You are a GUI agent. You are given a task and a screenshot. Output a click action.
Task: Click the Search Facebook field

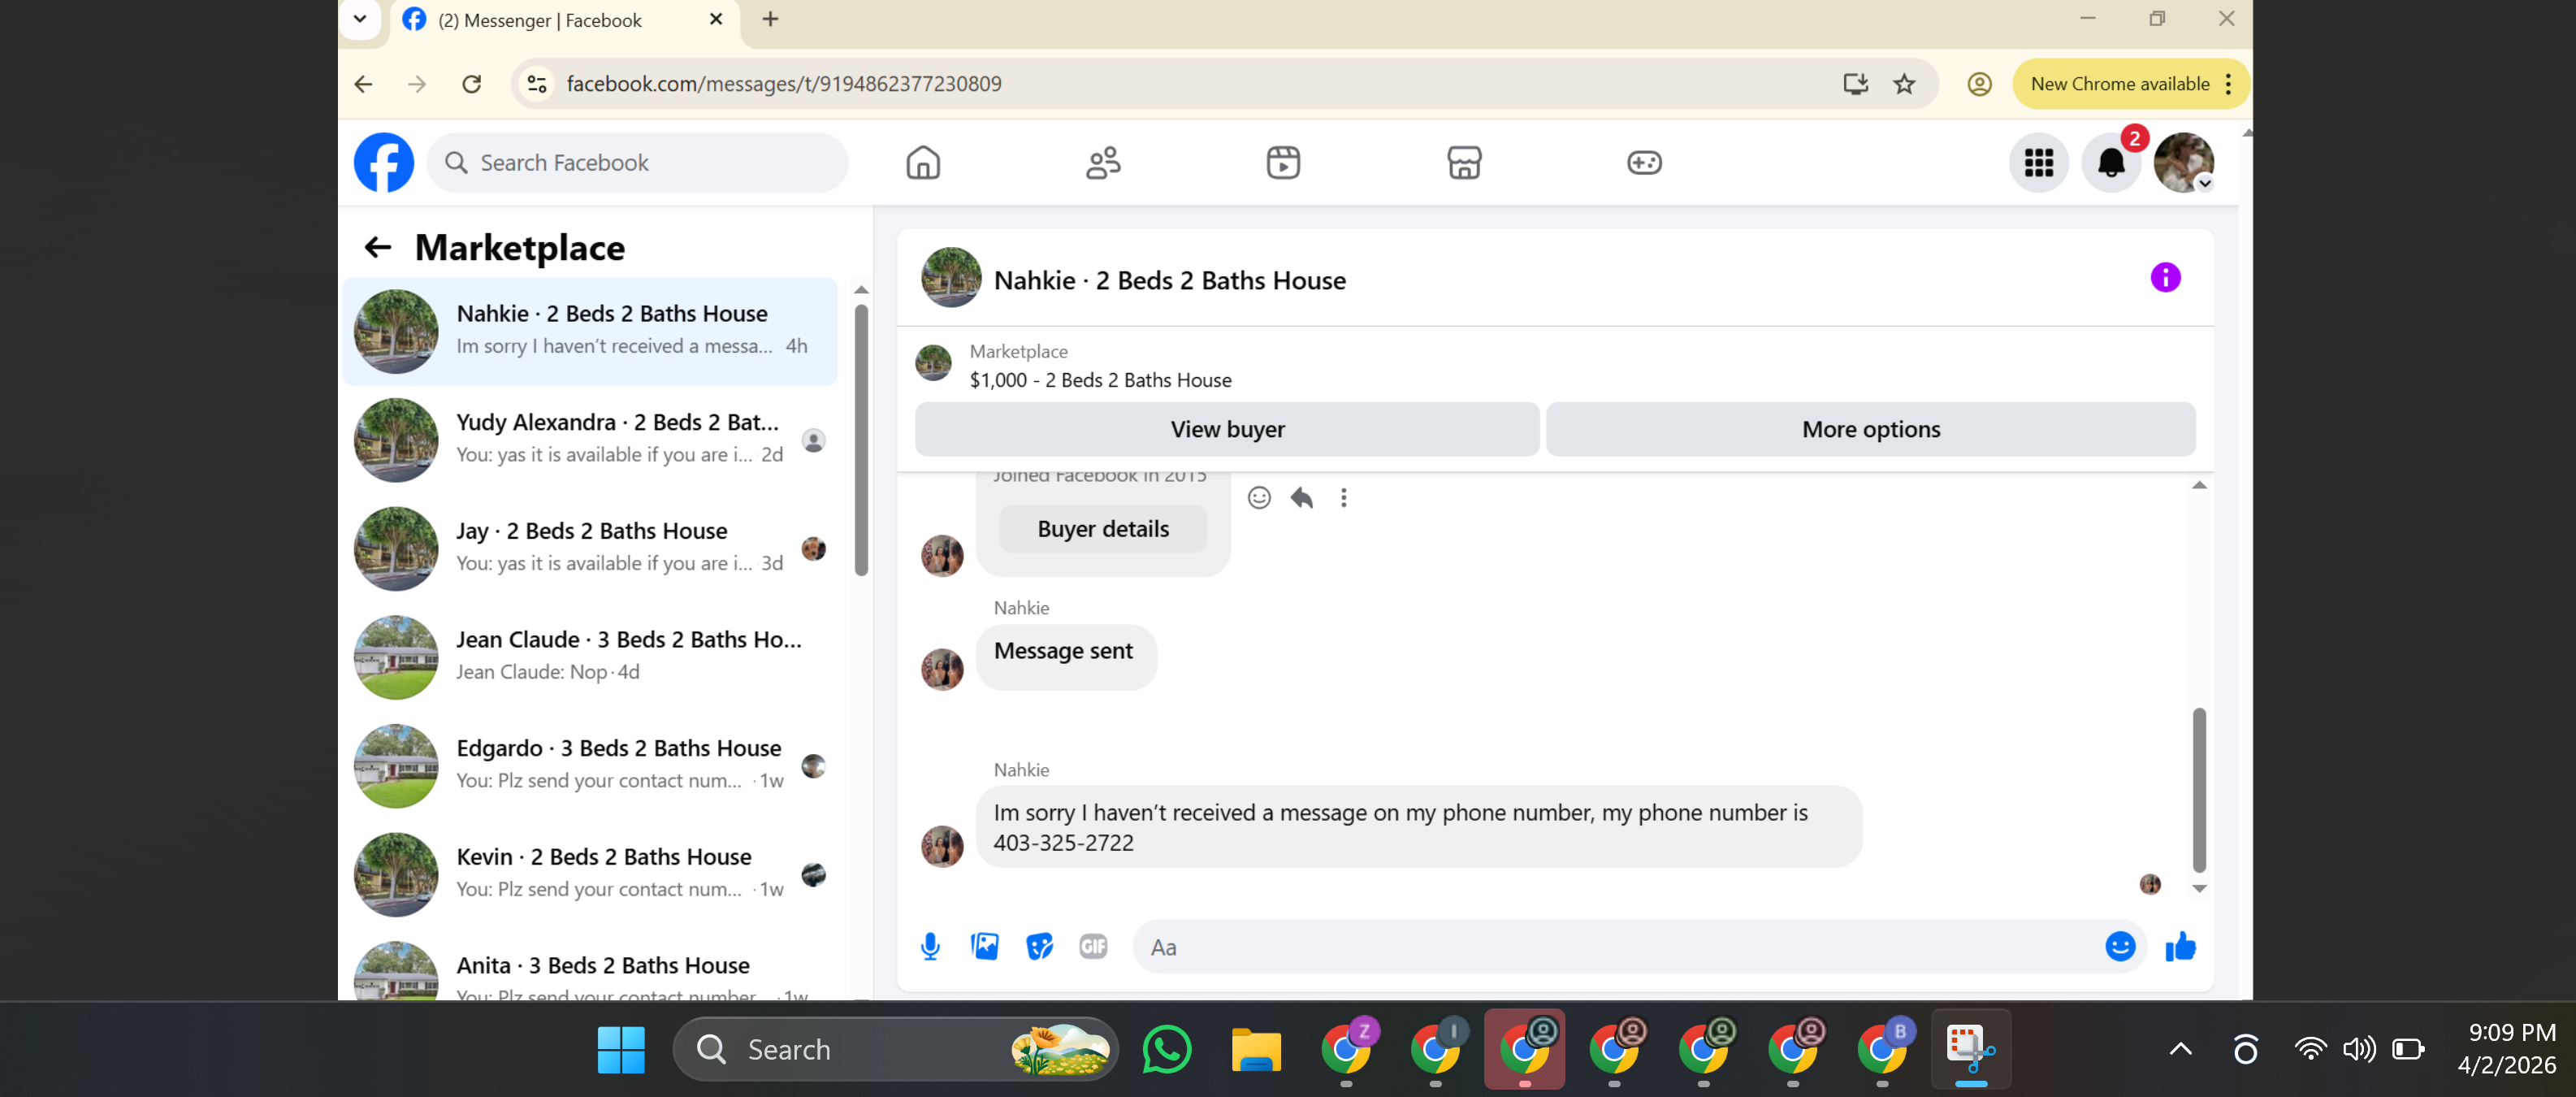pyautogui.click(x=638, y=163)
